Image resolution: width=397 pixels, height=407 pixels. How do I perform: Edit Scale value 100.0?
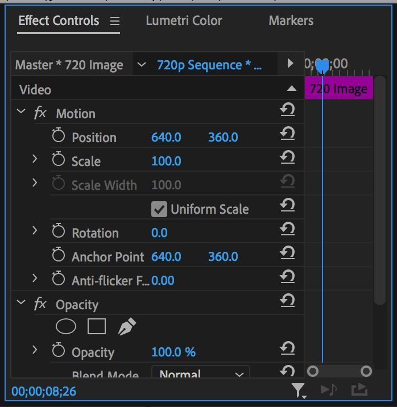pos(166,161)
